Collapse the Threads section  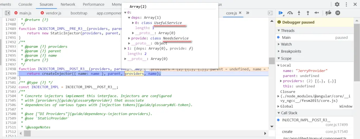coord(288,30)
